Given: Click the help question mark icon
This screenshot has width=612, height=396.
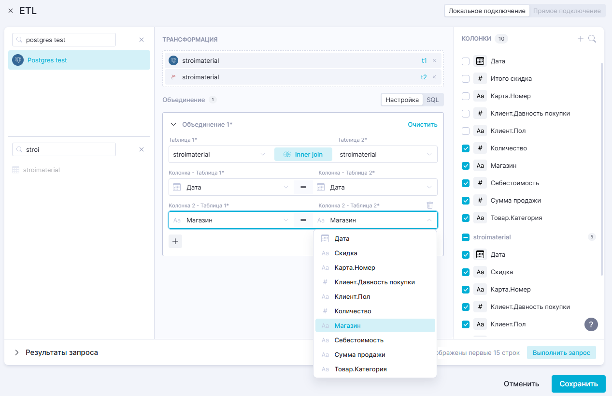Looking at the screenshot, I should tap(591, 324).
